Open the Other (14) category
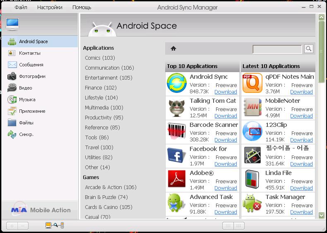 [97, 167]
